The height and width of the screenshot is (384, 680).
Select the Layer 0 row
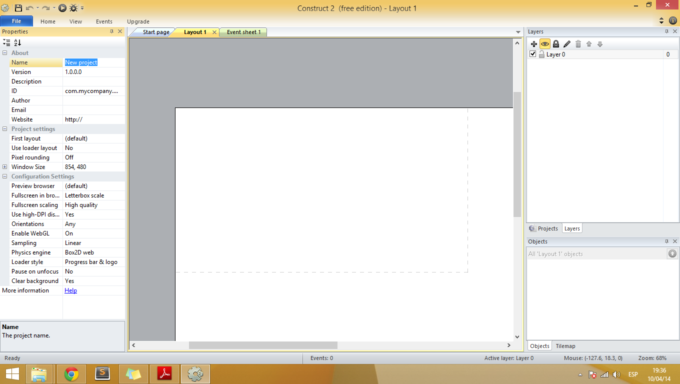602,54
